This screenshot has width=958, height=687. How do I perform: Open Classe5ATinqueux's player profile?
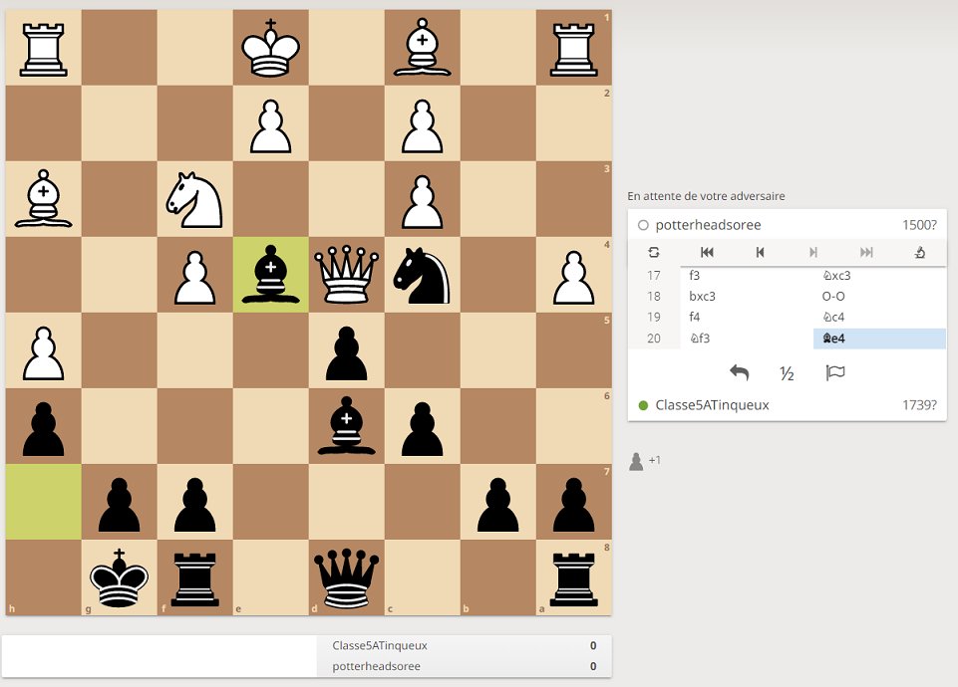[x=713, y=405]
